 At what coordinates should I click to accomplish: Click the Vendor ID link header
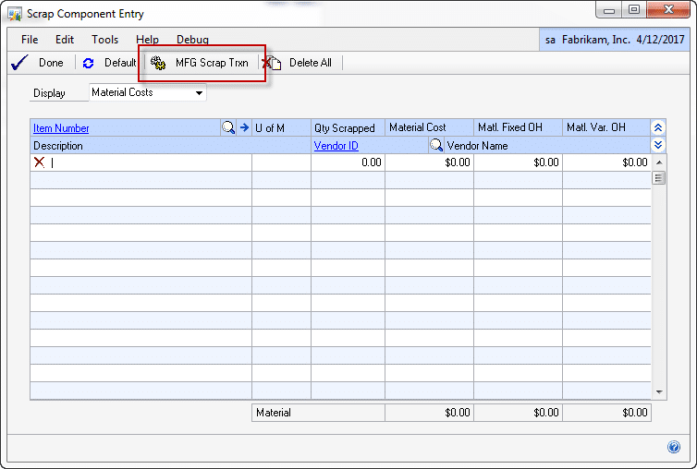coord(336,146)
